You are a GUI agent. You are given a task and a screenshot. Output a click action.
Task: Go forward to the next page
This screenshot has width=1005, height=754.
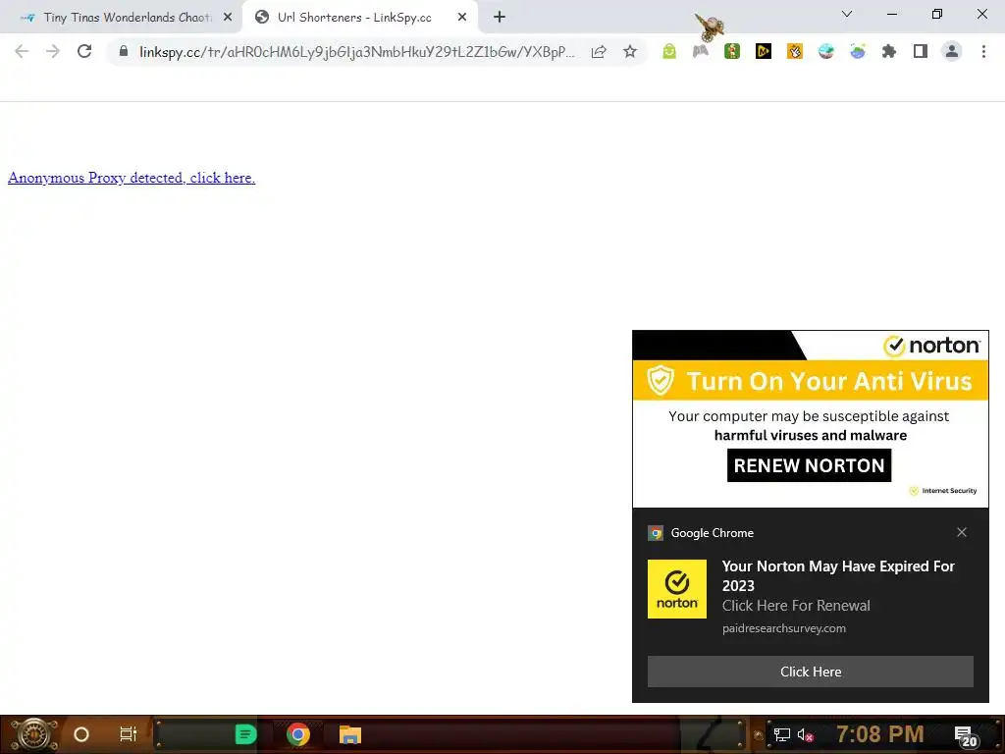(x=53, y=51)
